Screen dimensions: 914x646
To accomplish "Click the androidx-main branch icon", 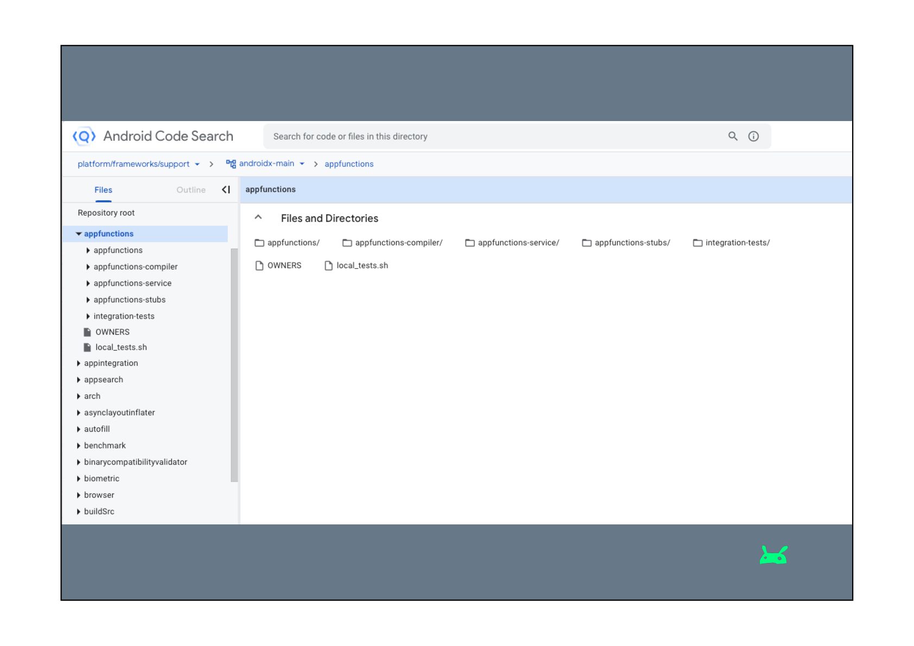I will click(231, 164).
